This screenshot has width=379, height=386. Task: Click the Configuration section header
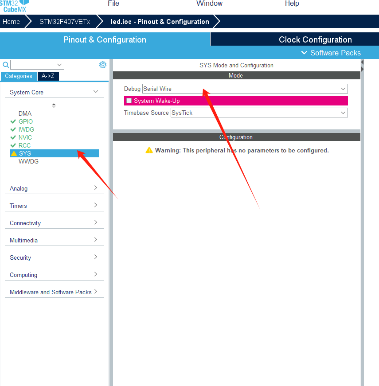tap(236, 137)
